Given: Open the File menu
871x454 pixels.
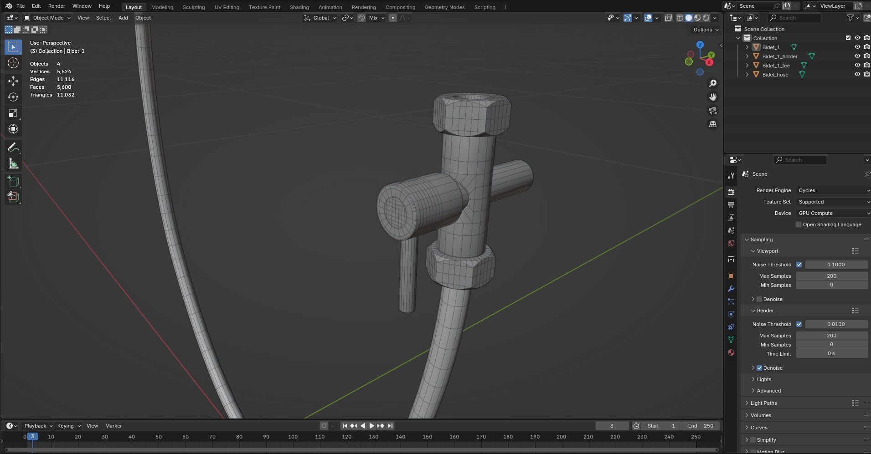Looking at the screenshot, I should (21, 6).
